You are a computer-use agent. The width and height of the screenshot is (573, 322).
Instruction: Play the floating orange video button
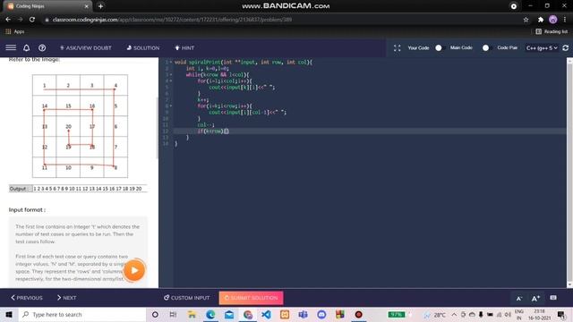click(134, 270)
